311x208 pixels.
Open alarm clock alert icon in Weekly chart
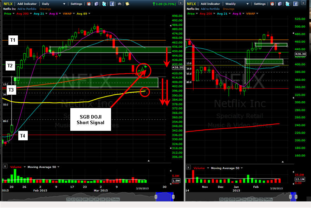pyautogui.click(x=272, y=4)
